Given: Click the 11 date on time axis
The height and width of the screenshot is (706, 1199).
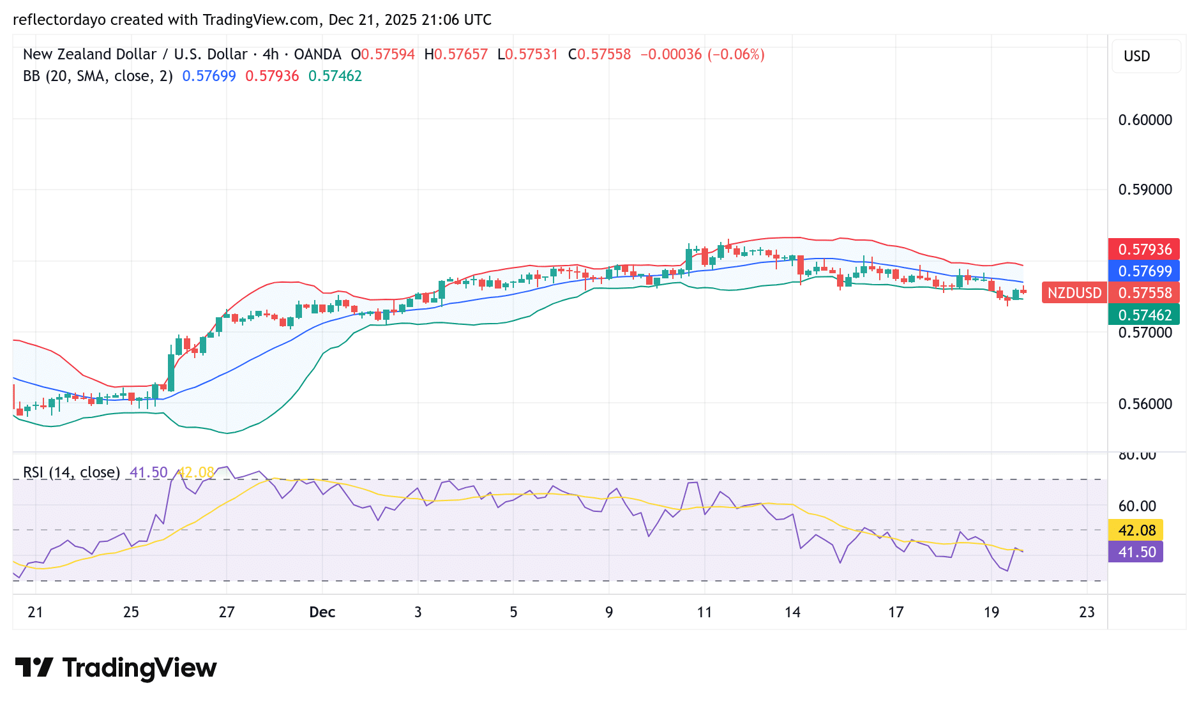Looking at the screenshot, I should pyautogui.click(x=704, y=612).
